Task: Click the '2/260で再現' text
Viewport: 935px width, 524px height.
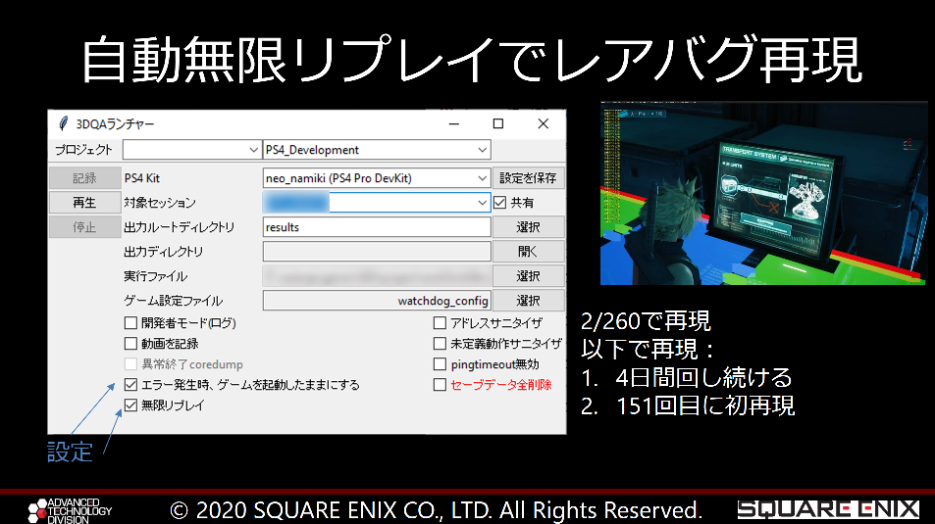Action: (646, 321)
